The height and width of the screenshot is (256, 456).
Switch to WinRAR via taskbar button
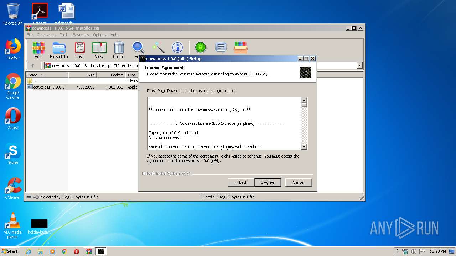coord(88,251)
